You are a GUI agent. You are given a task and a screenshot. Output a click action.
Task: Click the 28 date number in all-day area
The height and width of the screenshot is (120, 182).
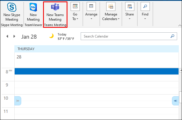19,57
